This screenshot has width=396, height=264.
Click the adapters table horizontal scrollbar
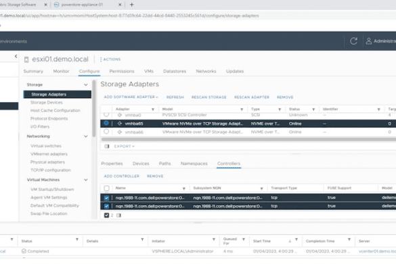coord(248,139)
